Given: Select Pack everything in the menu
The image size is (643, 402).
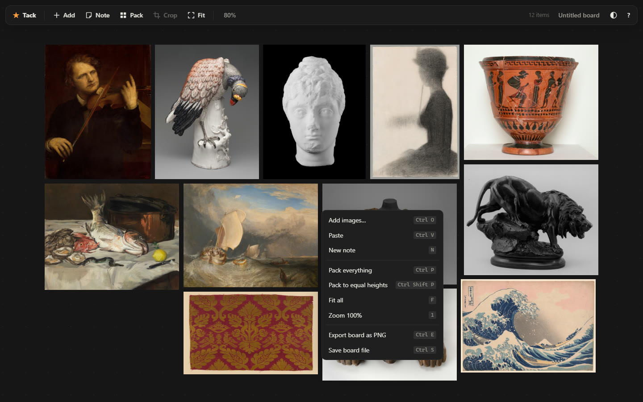Looking at the screenshot, I should point(382,270).
